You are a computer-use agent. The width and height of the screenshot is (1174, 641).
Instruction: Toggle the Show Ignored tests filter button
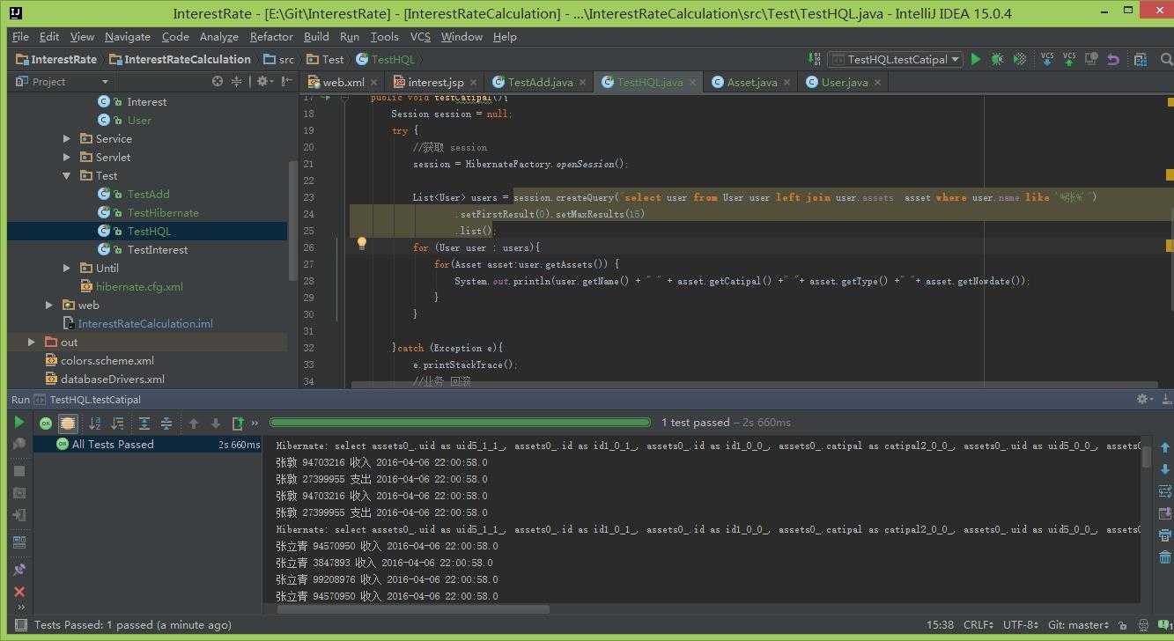point(68,424)
